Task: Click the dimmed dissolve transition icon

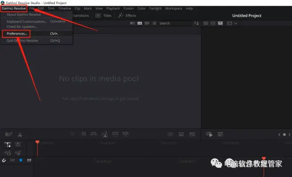Action: (181, 135)
